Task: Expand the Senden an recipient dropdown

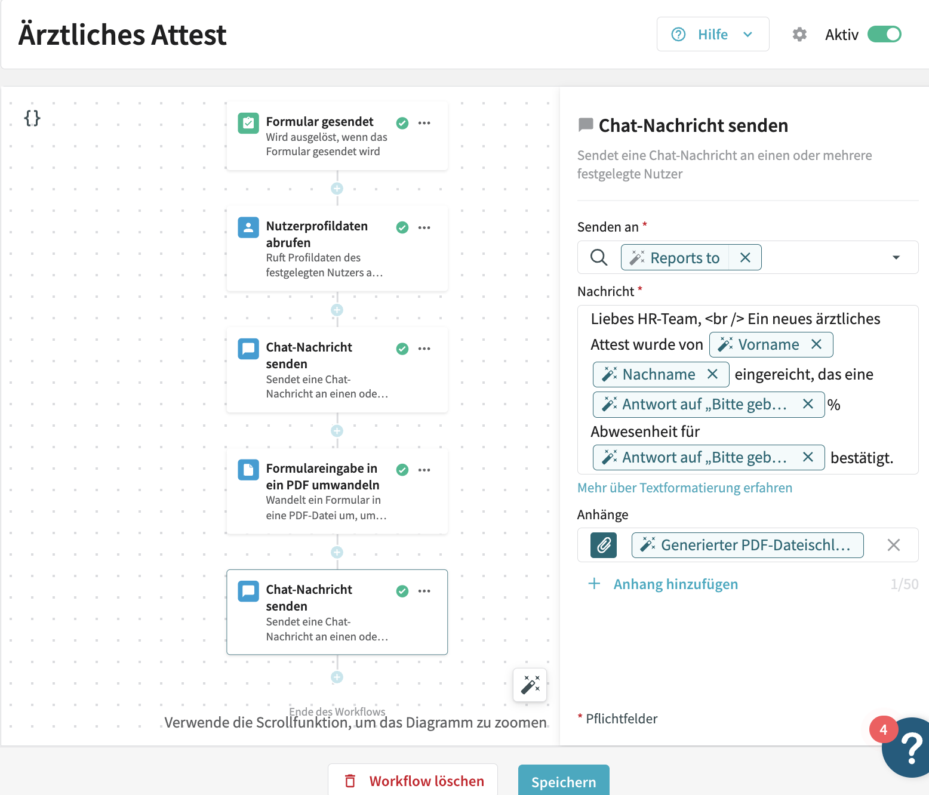Action: [896, 258]
